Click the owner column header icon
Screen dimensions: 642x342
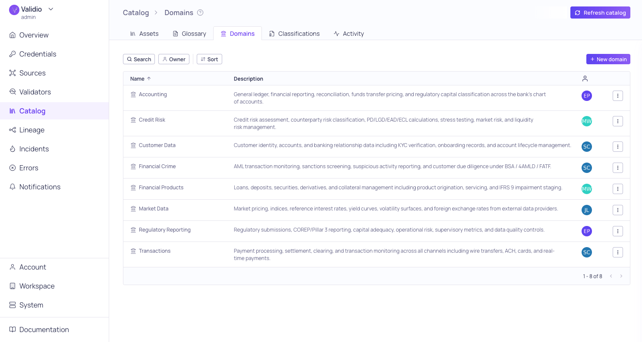click(x=585, y=78)
